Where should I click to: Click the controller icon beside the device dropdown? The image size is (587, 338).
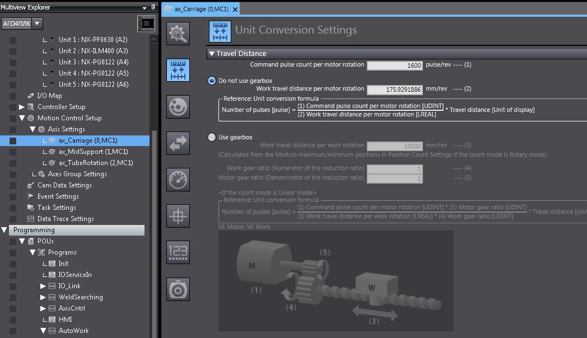[x=146, y=24]
